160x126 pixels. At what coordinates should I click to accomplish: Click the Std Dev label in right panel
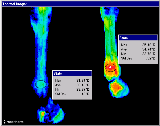[x=127, y=58]
